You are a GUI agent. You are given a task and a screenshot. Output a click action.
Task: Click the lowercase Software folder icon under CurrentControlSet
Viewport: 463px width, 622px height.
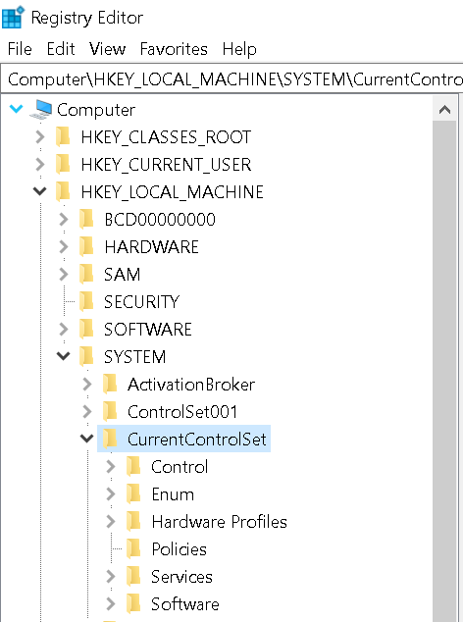(x=133, y=603)
